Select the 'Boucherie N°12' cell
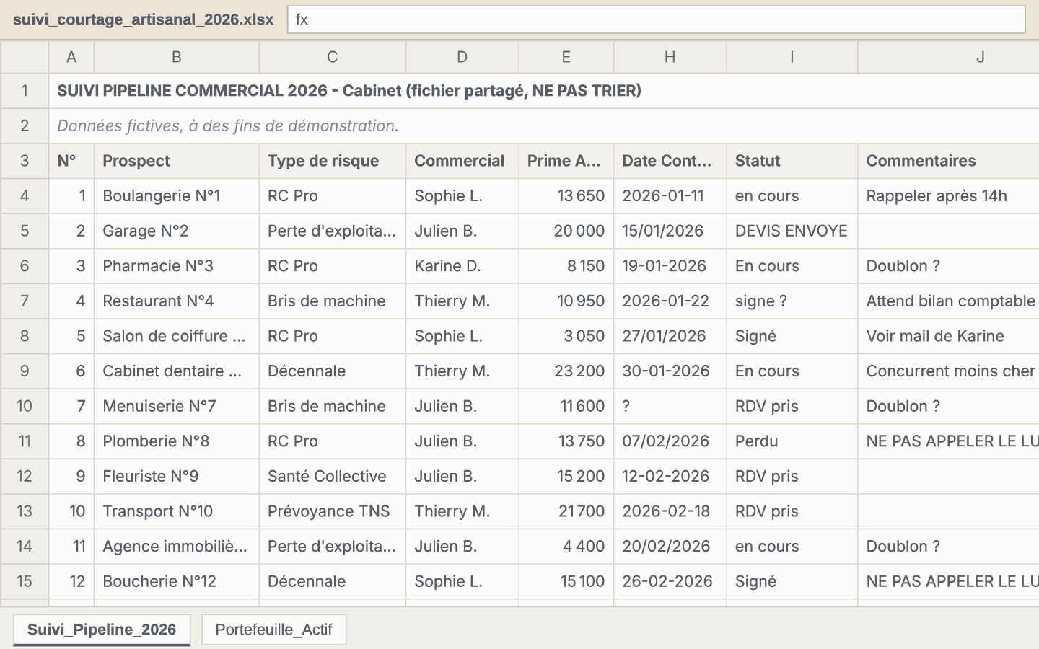Viewport: 1039px width, 649px height. pyautogui.click(x=177, y=581)
